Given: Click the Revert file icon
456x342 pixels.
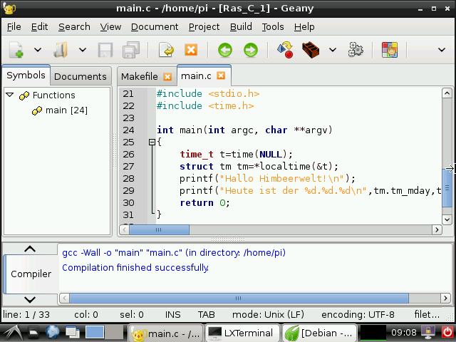Looking at the screenshot, I should click(166, 50).
